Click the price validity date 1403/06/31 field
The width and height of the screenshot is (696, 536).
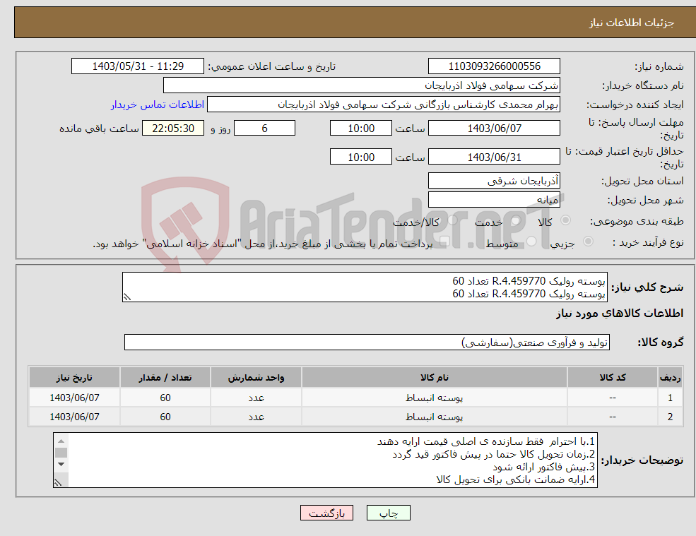pyautogui.click(x=494, y=157)
